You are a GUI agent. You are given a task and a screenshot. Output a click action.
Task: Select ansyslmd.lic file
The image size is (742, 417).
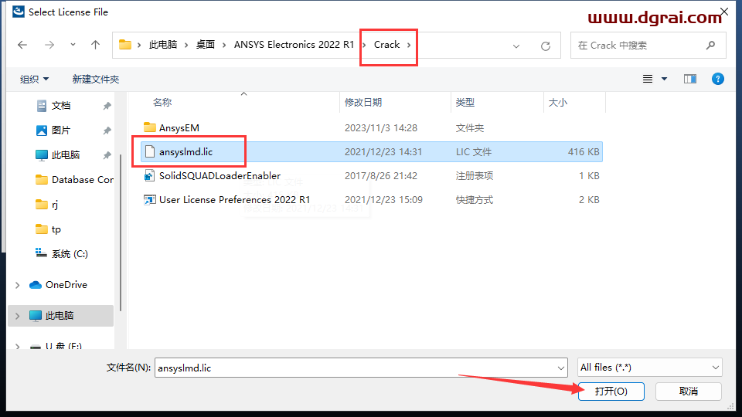coord(372,152)
